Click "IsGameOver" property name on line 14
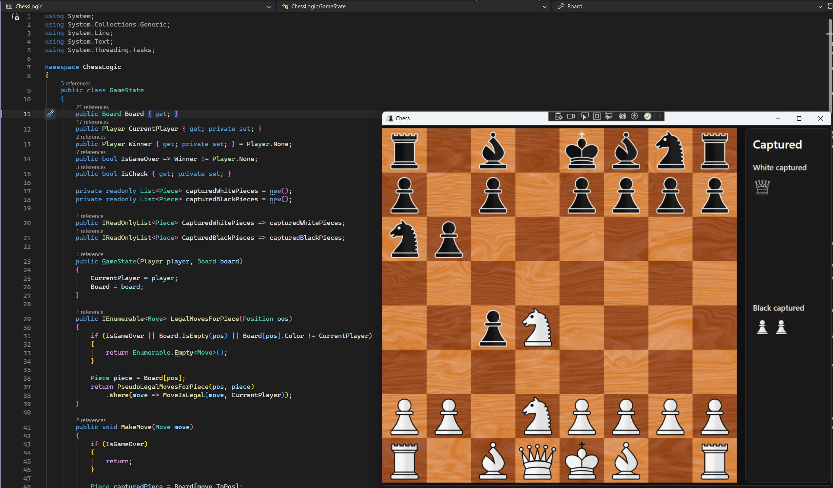This screenshot has height=488, width=833. click(x=140, y=159)
